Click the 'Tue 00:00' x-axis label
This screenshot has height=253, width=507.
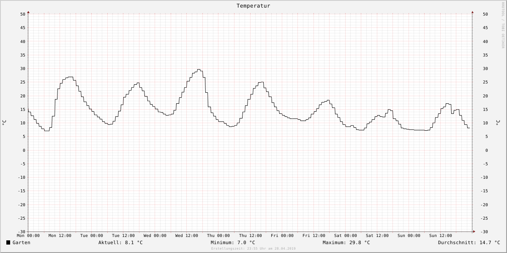92,236
